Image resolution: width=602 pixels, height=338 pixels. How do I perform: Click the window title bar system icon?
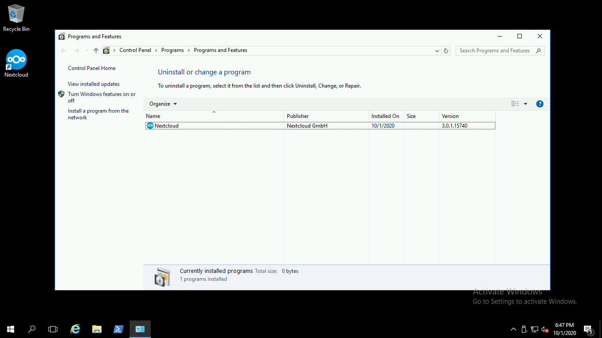pyautogui.click(x=62, y=37)
